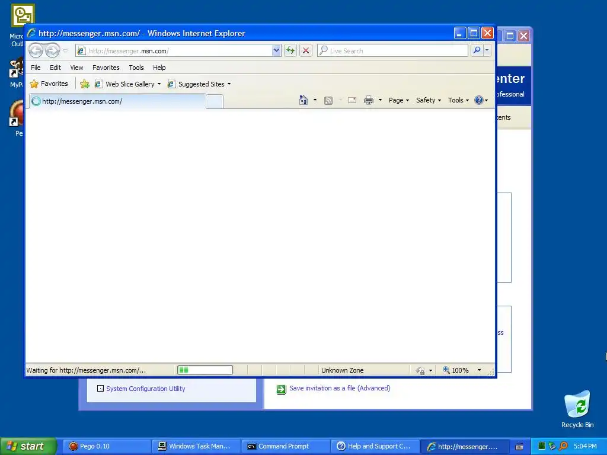Click the address bar URL field

(x=174, y=51)
